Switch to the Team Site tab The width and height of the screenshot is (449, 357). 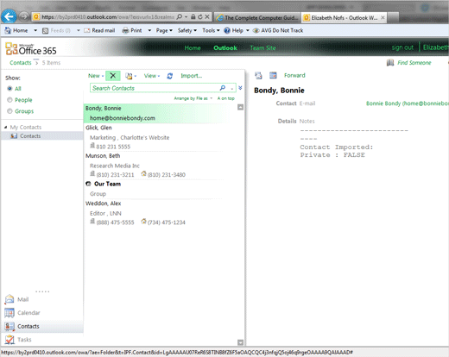click(x=262, y=48)
